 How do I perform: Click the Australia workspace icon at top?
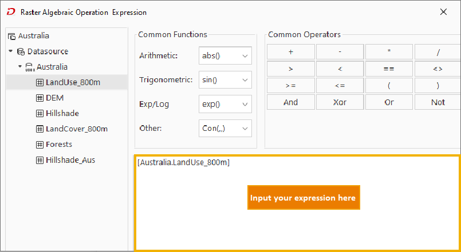click(11, 36)
